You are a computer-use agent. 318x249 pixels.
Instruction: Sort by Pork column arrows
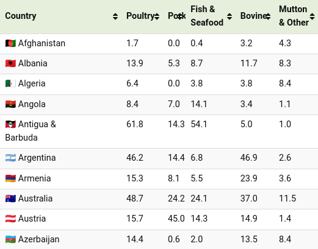[x=179, y=16]
